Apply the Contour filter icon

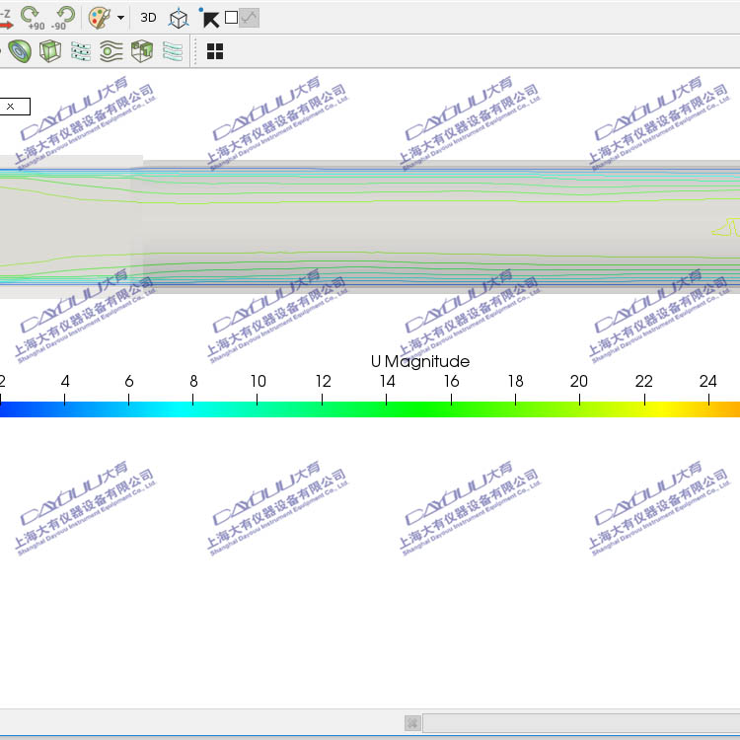click(20, 51)
